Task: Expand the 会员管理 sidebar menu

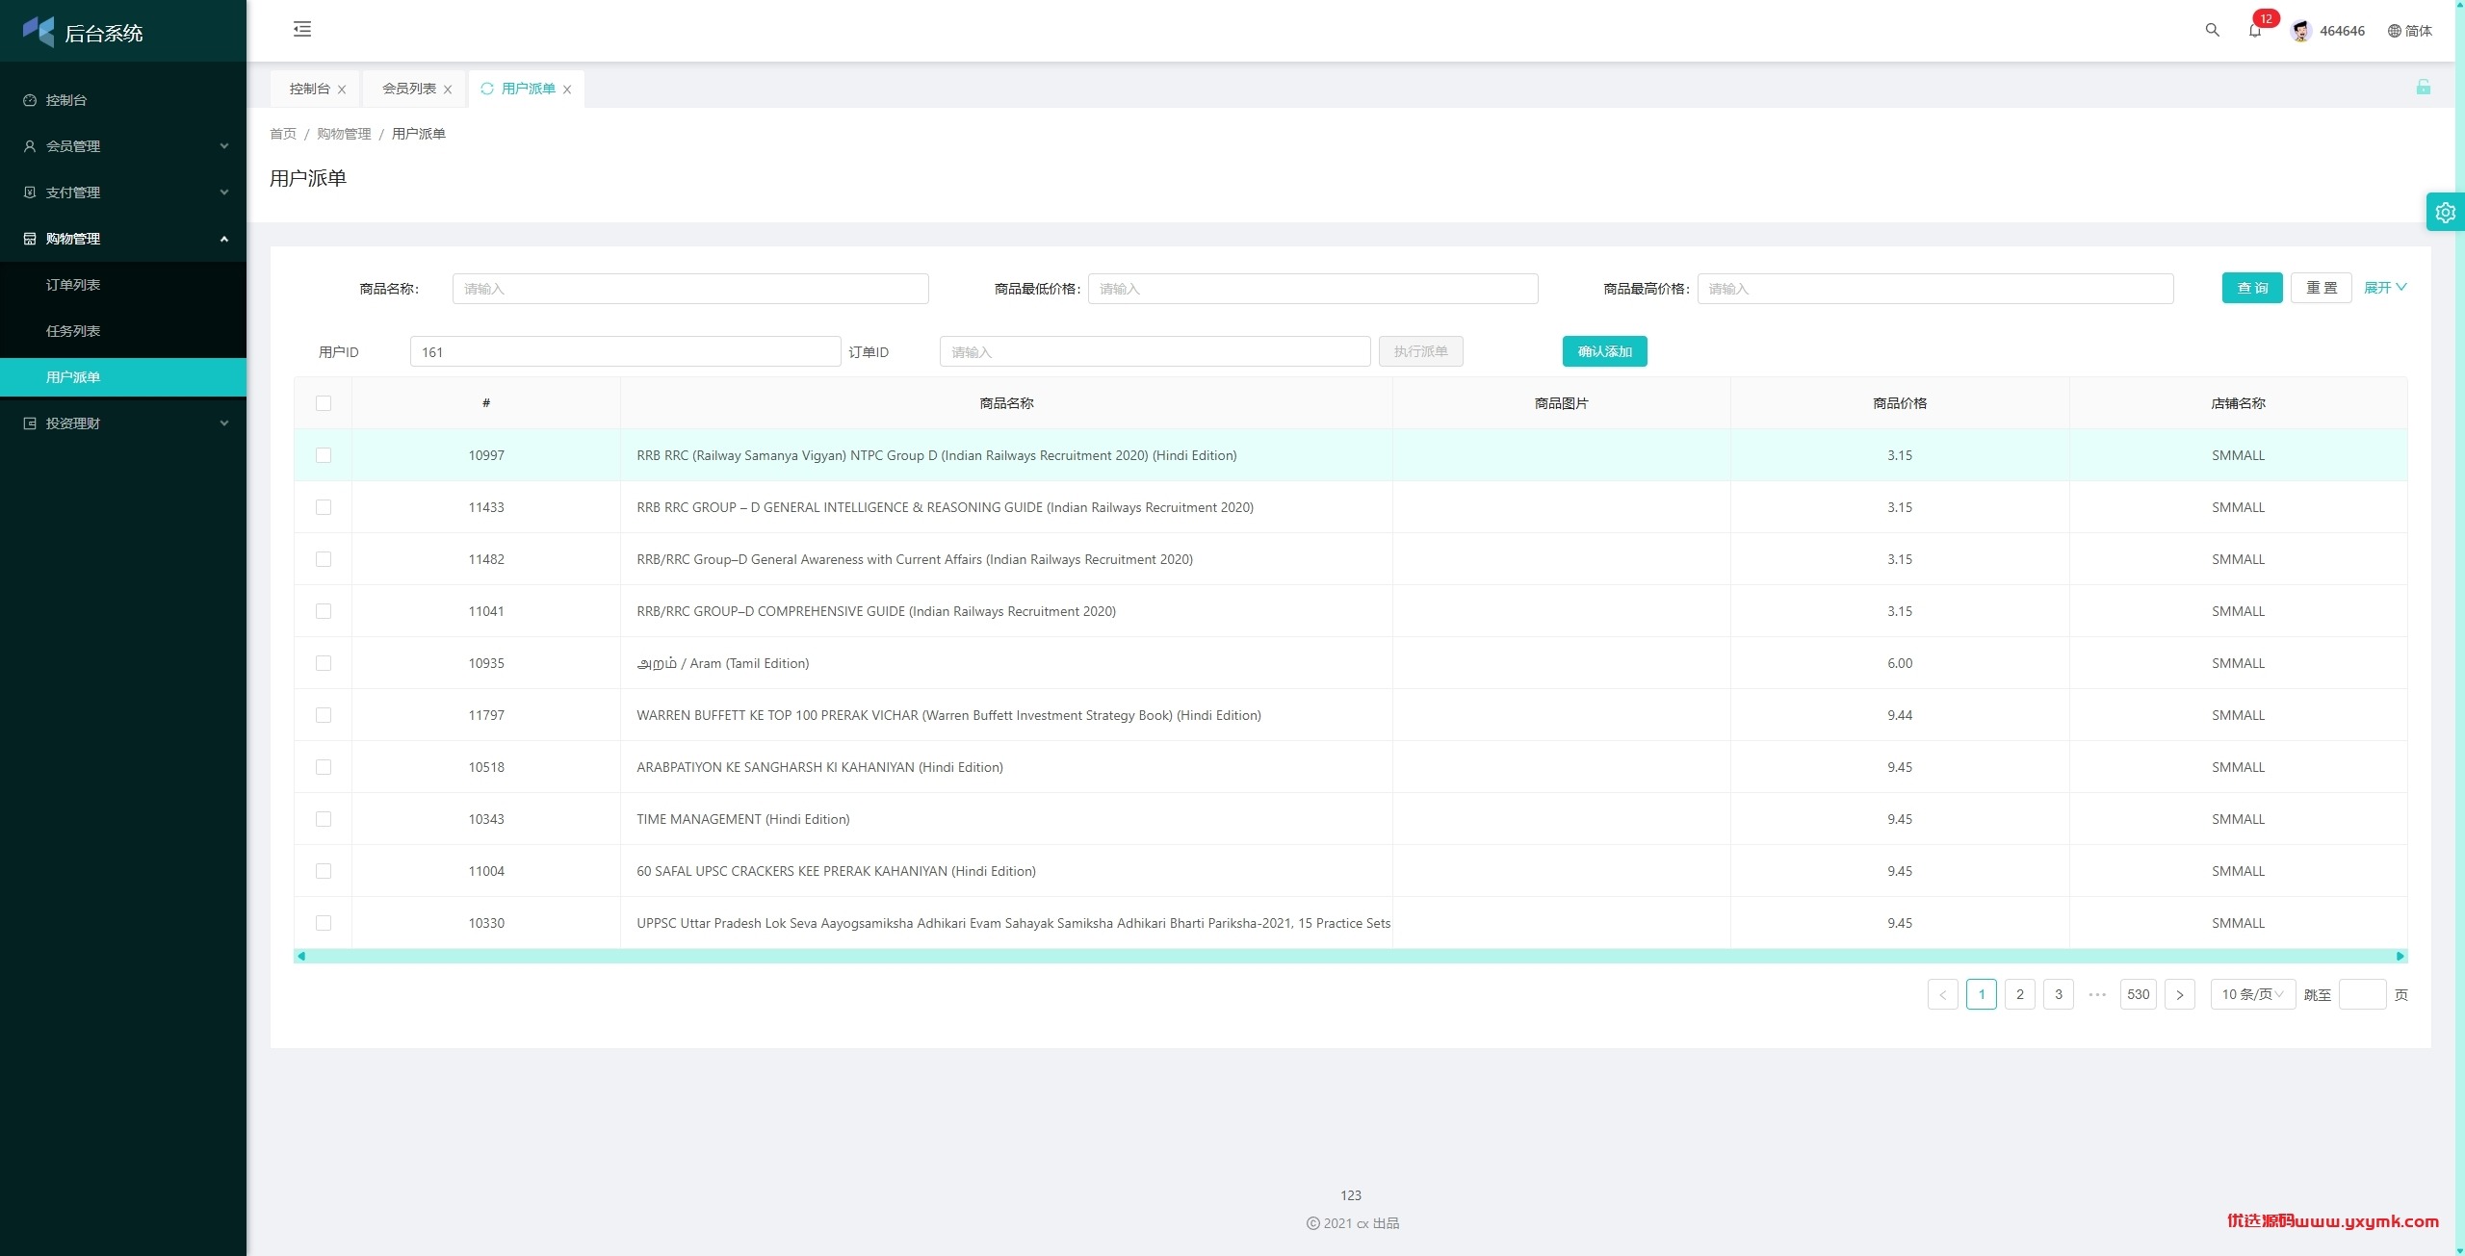Action: coord(123,146)
